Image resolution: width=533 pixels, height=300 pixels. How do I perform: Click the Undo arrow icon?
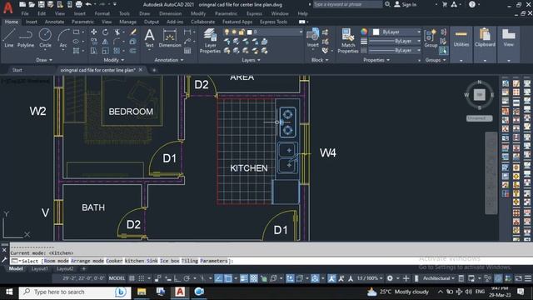tap(88, 4)
